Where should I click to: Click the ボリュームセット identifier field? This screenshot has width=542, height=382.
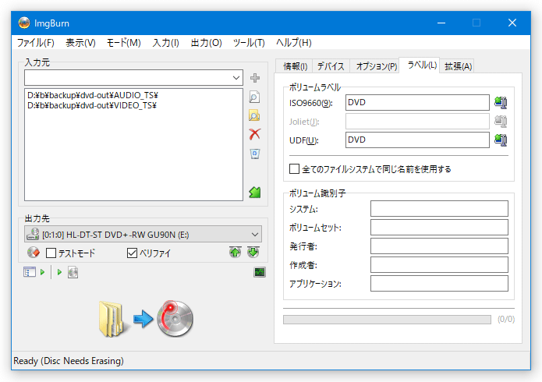(x=439, y=227)
